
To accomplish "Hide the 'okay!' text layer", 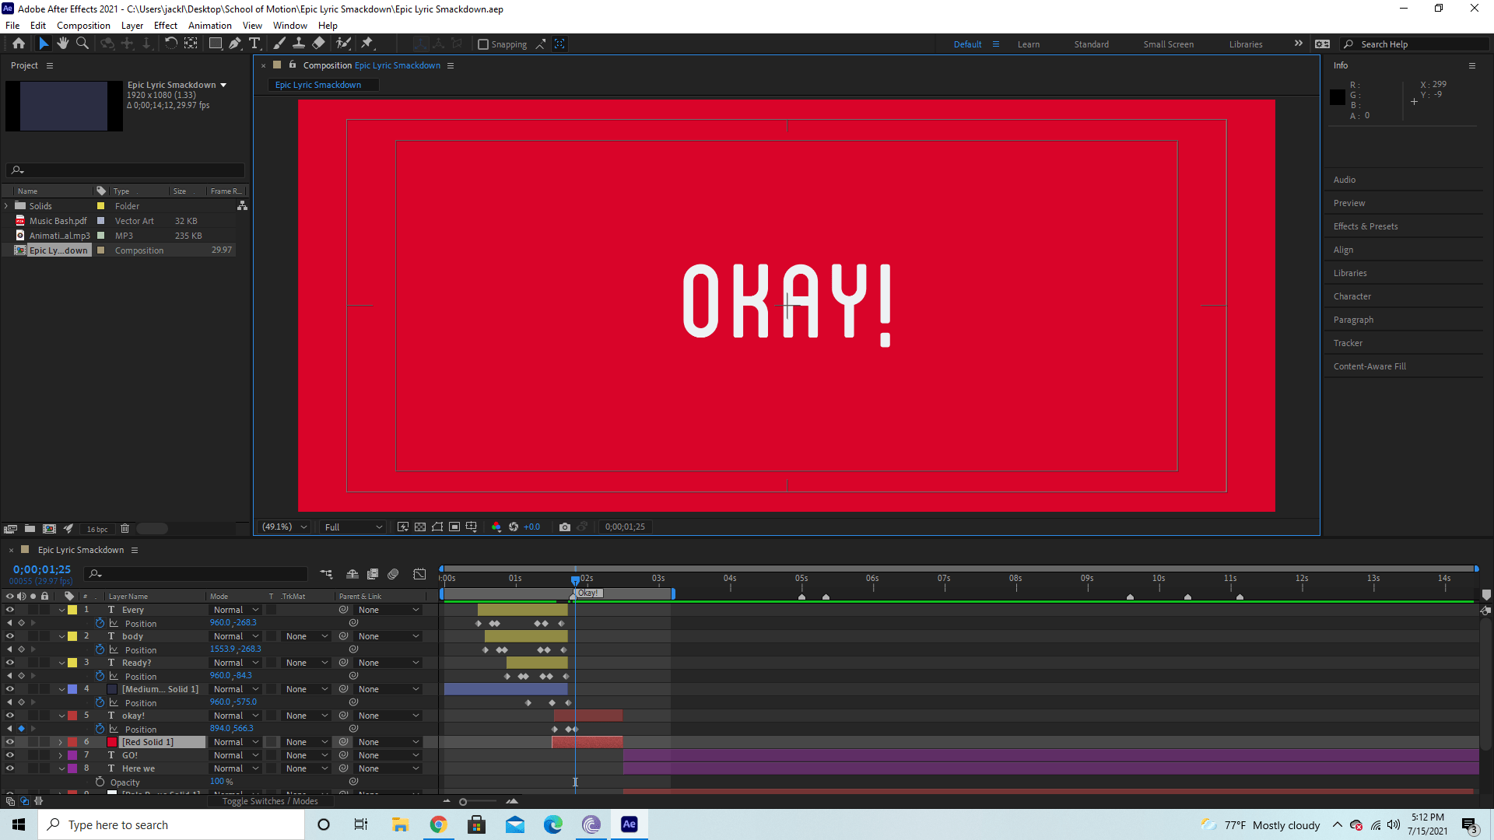I will [x=10, y=716].
